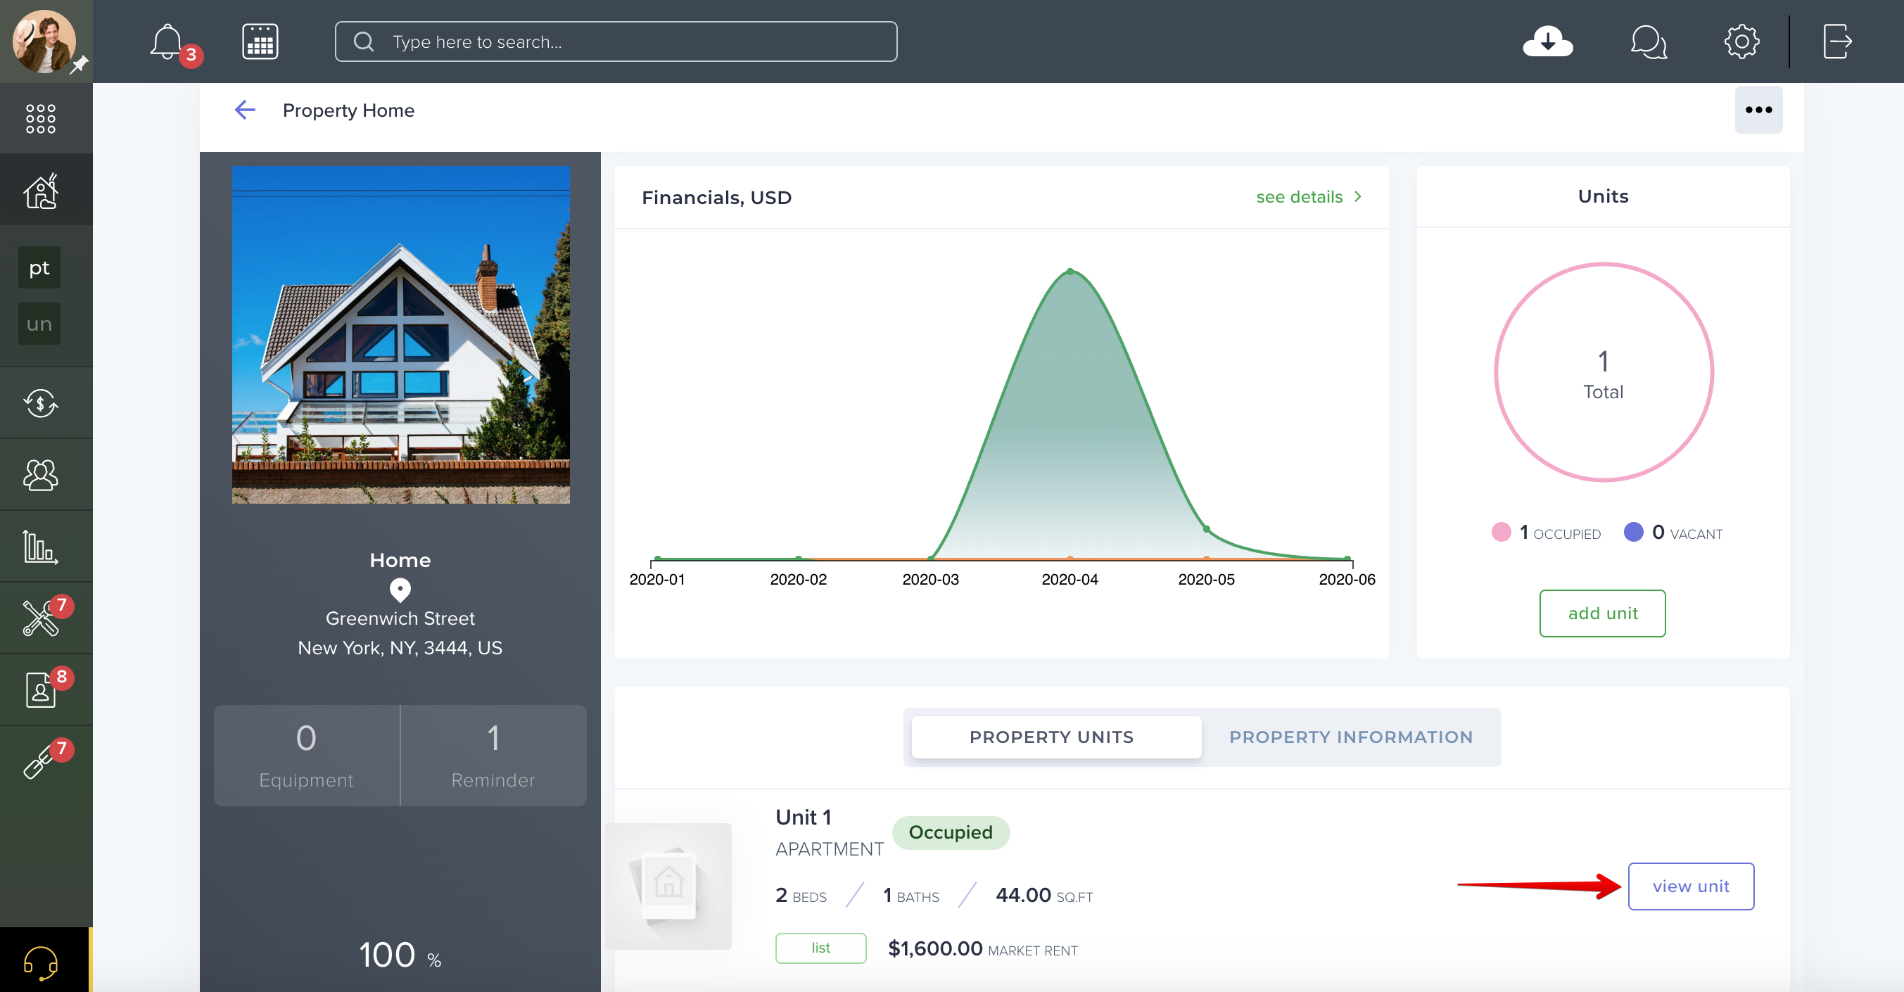Open the tenants people icon
Image resolution: width=1904 pixels, height=992 pixels.
(x=41, y=475)
